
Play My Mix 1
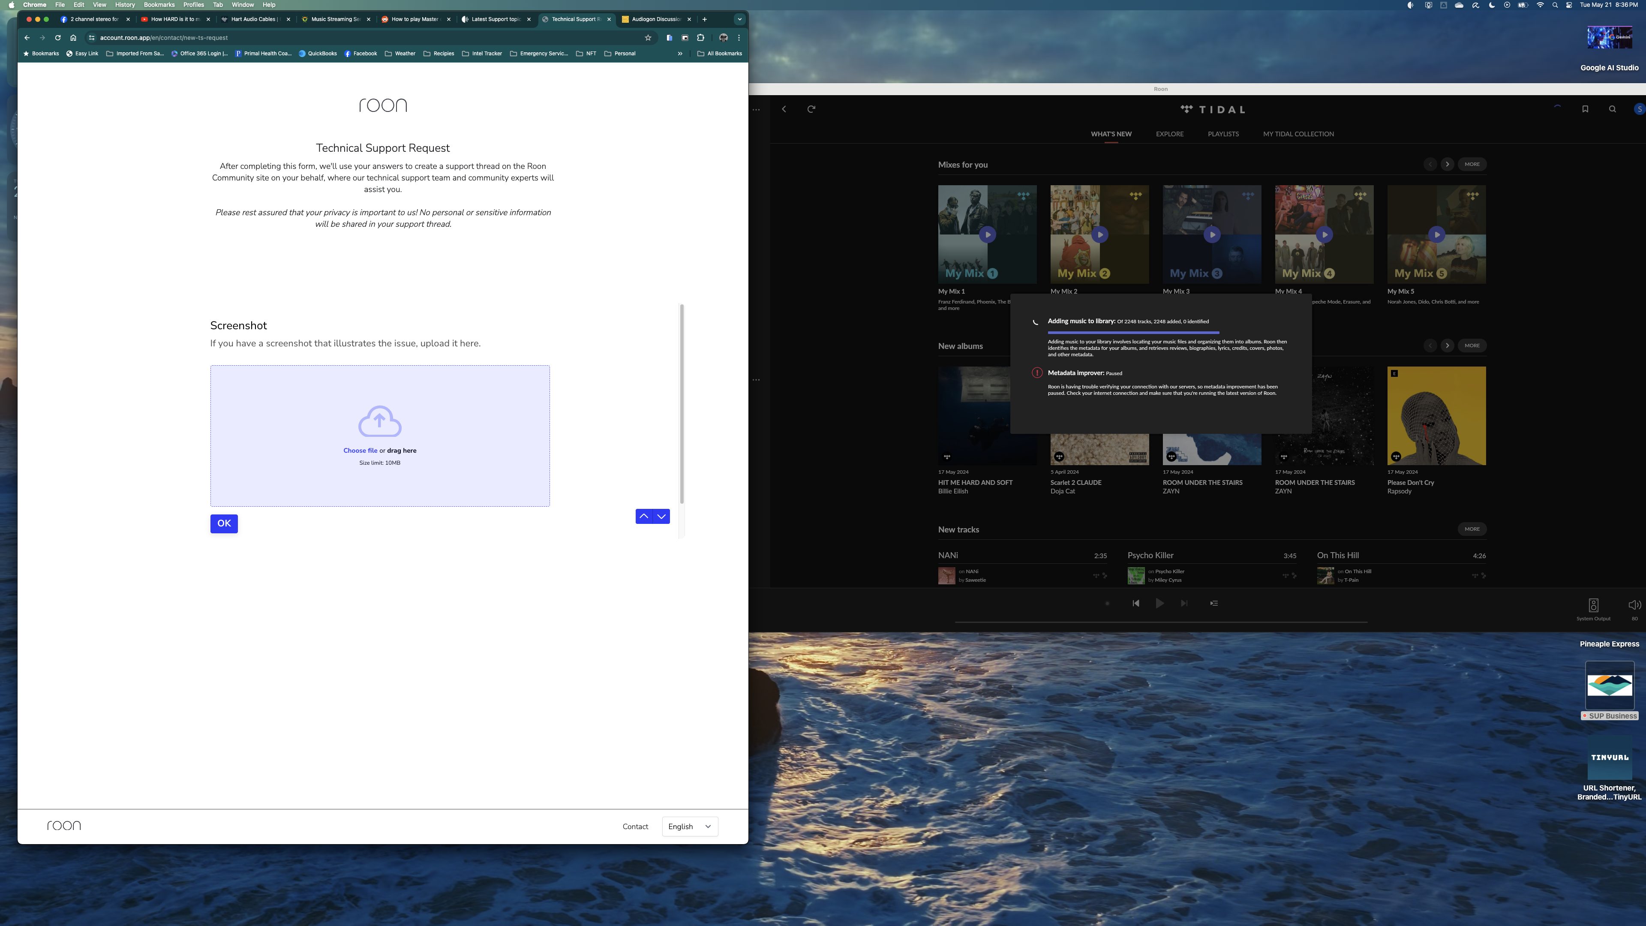click(x=987, y=235)
